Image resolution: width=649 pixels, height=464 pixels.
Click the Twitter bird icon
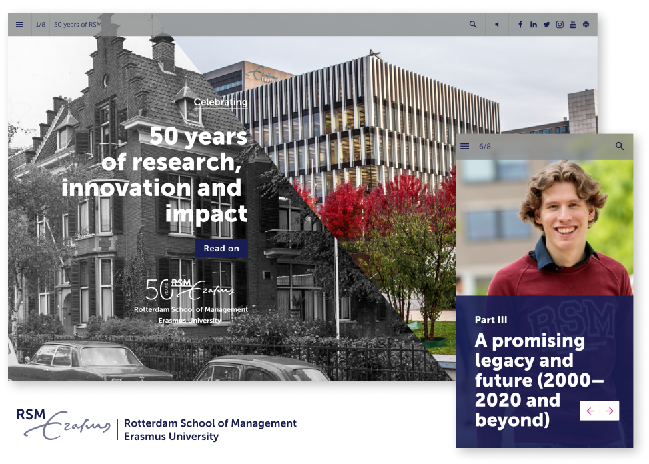(546, 24)
